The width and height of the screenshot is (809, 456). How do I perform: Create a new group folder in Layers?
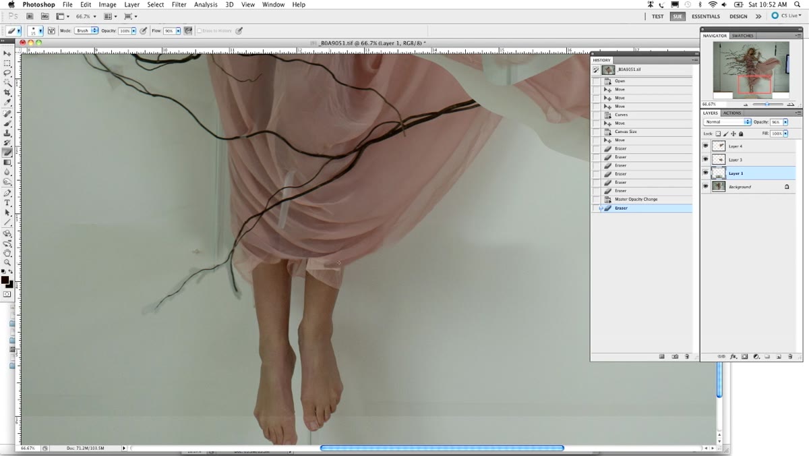point(767,356)
